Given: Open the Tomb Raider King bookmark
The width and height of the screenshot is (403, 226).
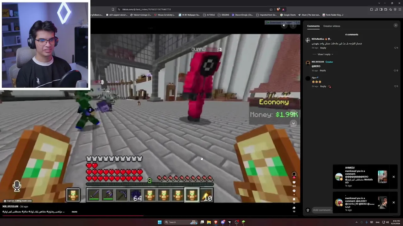Looking at the screenshot, I should tap(332, 15).
